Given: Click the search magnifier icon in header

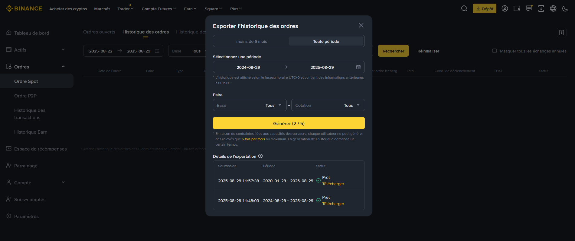Looking at the screenshot, I should point(464,9).
